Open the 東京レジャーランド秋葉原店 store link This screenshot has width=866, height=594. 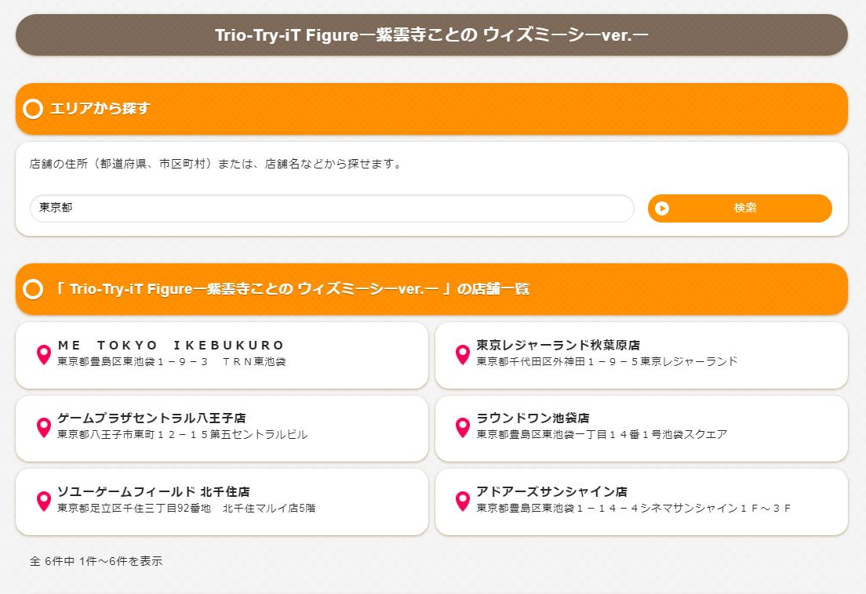point(558,346)
